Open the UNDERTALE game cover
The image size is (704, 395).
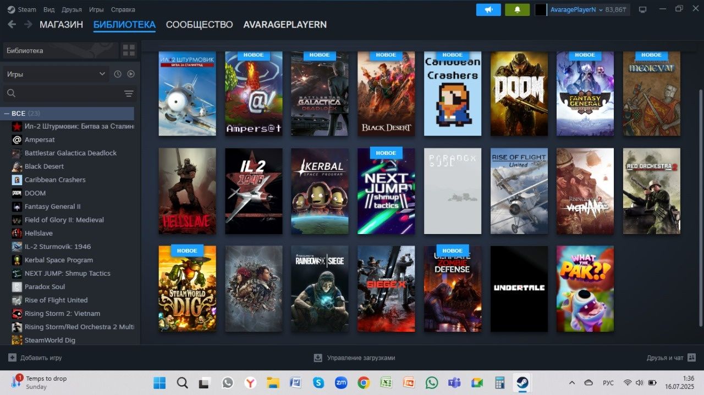[519, 288]
